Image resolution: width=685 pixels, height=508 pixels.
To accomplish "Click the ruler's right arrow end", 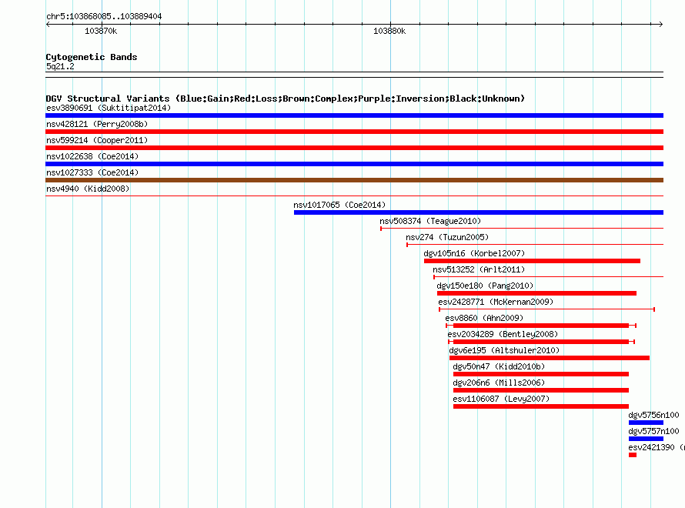I will pos(660,25).
